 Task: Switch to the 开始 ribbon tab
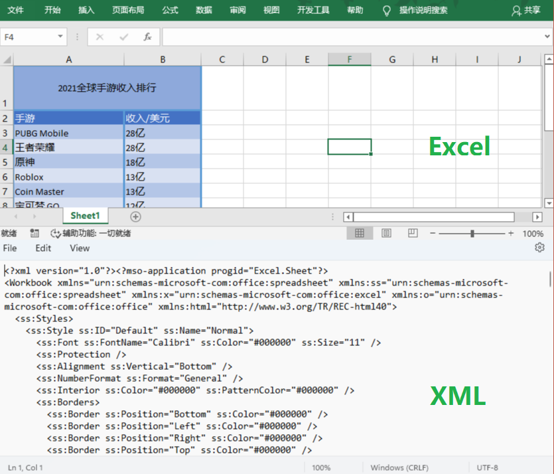pyautogui.click(x=52, y=10)
